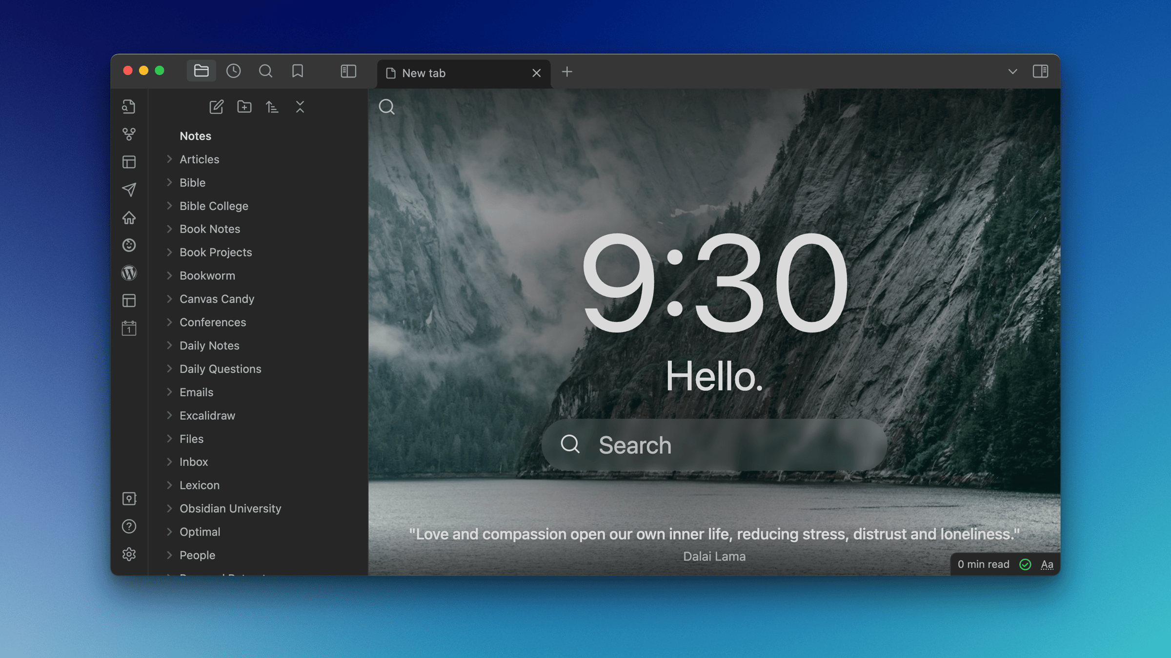Screen dimensions: 1171x658
Task: Open the homepage house icon
Action: click(x=129, y=217)
